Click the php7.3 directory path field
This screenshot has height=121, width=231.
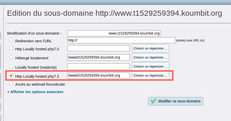pyautogui.click(x=99, y=76)
